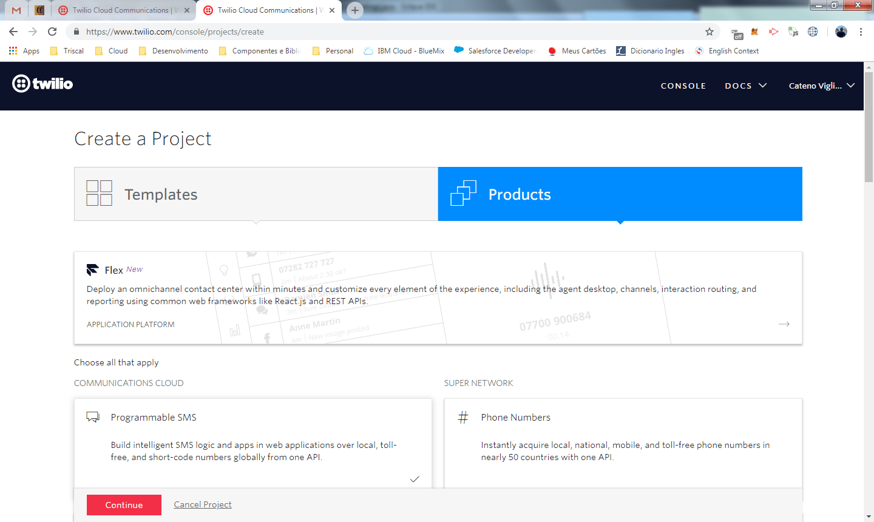Viewport: 874px width, 522px height.
Task: Open the Desenvolvimento bookmark folder
Action: click(174, 51)
